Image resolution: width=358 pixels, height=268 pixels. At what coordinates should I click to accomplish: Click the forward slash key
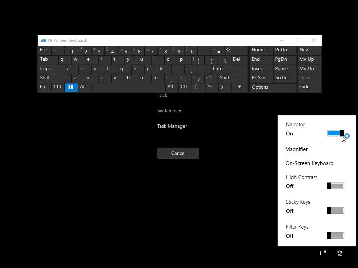tap(198, 78)
